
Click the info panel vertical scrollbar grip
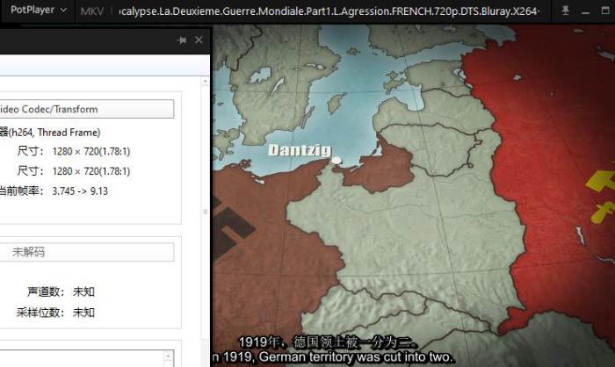coord(205,212)
